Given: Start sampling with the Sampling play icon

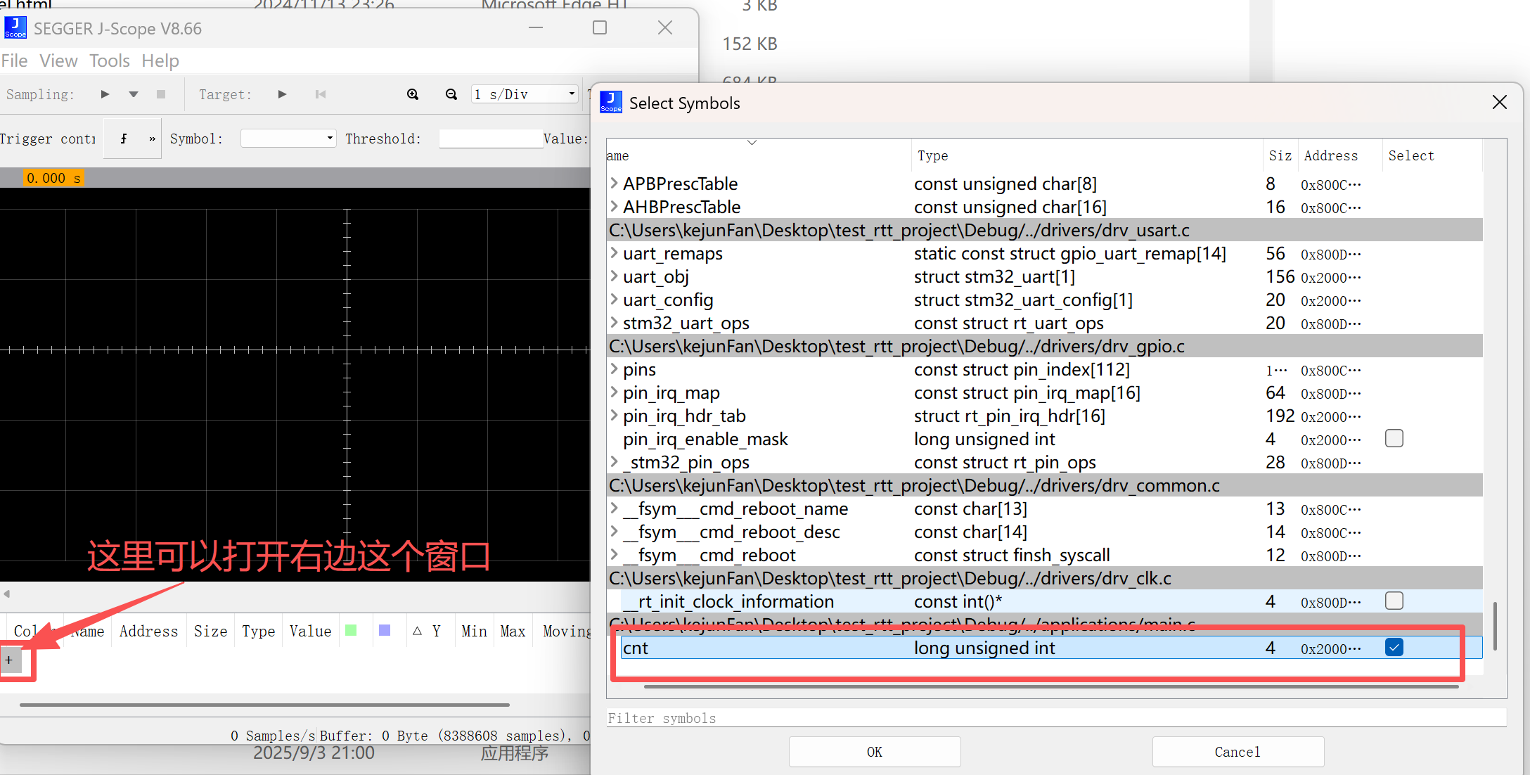Looking at the screenshot, I should tap(105, 94).
